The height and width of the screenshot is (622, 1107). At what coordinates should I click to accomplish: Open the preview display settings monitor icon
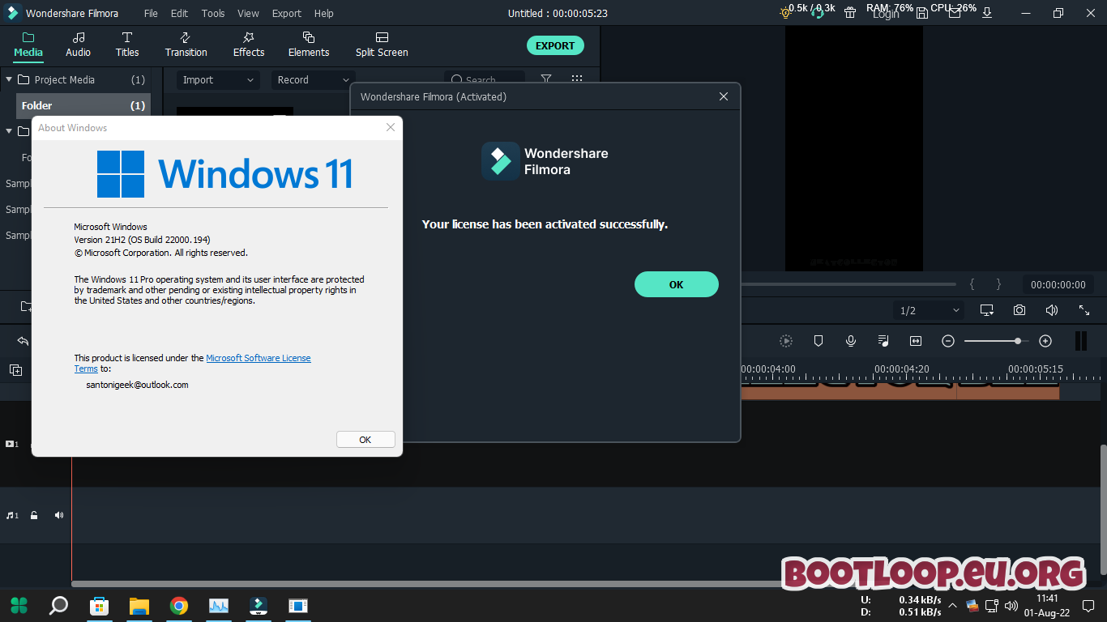[987, 310]
